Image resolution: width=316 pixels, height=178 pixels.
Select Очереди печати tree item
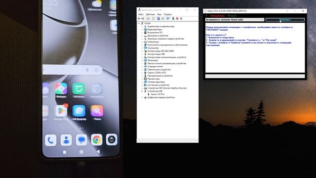click(155, 66)
